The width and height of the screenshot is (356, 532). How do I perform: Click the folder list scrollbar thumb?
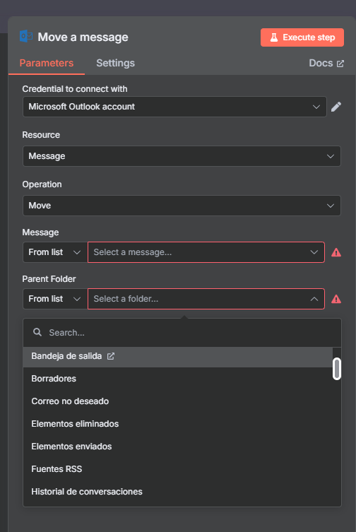coord(337,369)
